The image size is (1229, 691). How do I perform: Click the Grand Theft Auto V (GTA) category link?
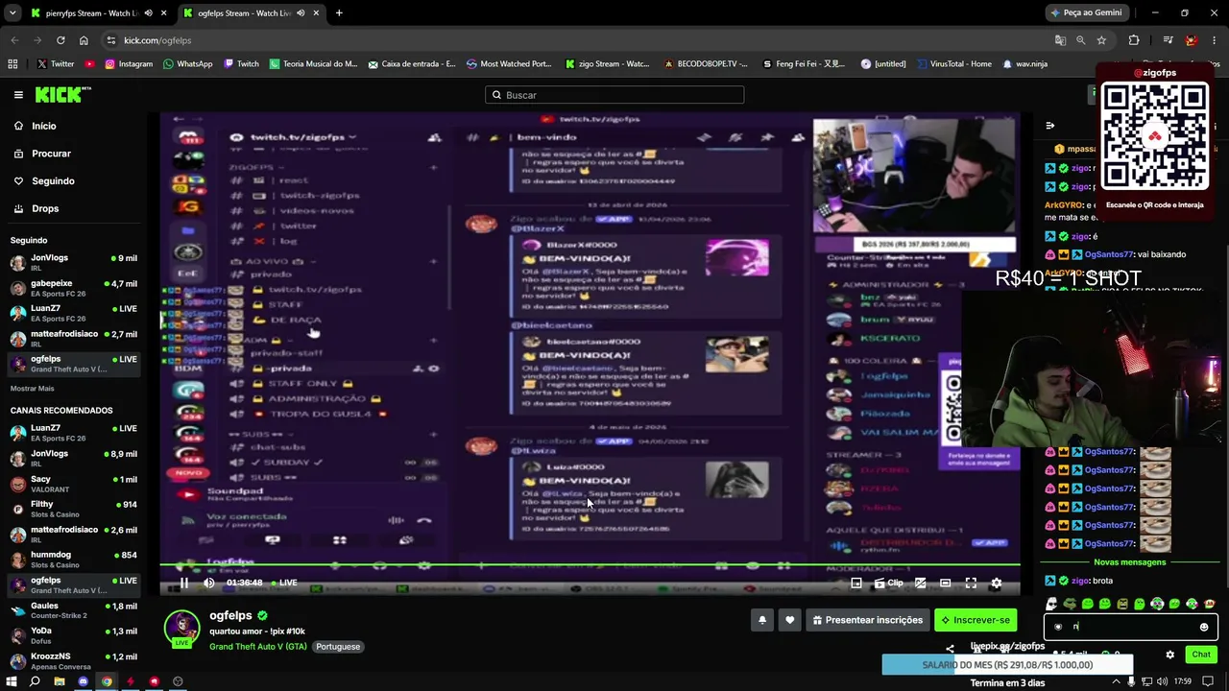pos(258,647)
